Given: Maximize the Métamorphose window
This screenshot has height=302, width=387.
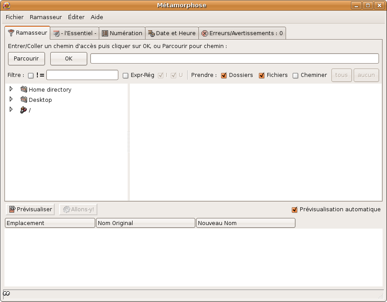Looking at the screenshot, I should 368,5.
